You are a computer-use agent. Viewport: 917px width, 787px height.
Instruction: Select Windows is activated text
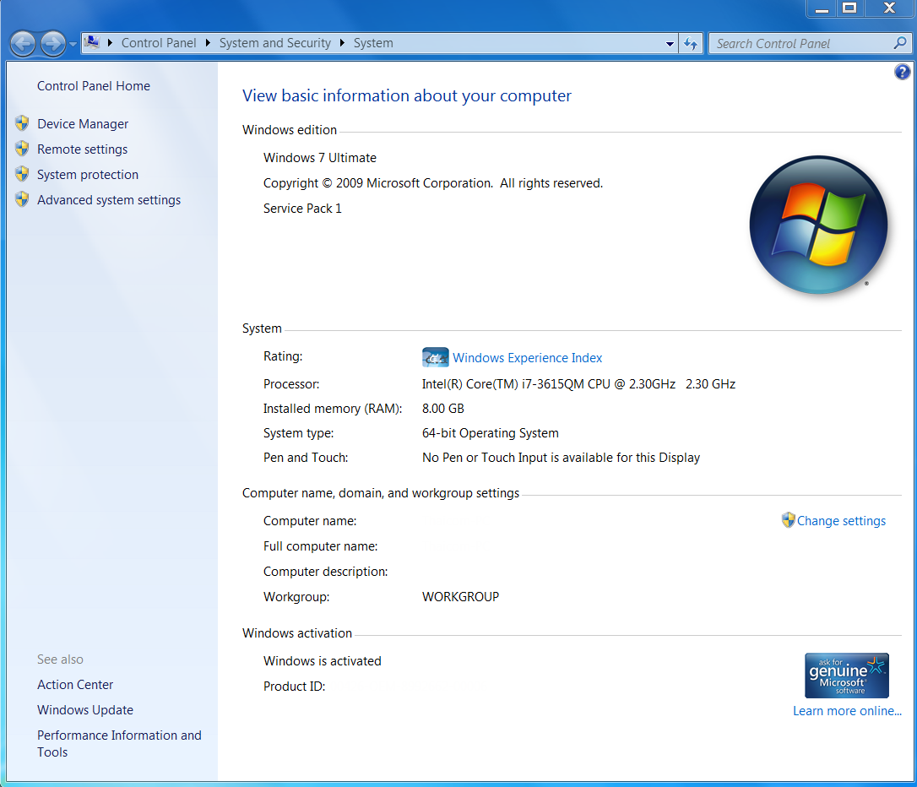coord(323,661)
